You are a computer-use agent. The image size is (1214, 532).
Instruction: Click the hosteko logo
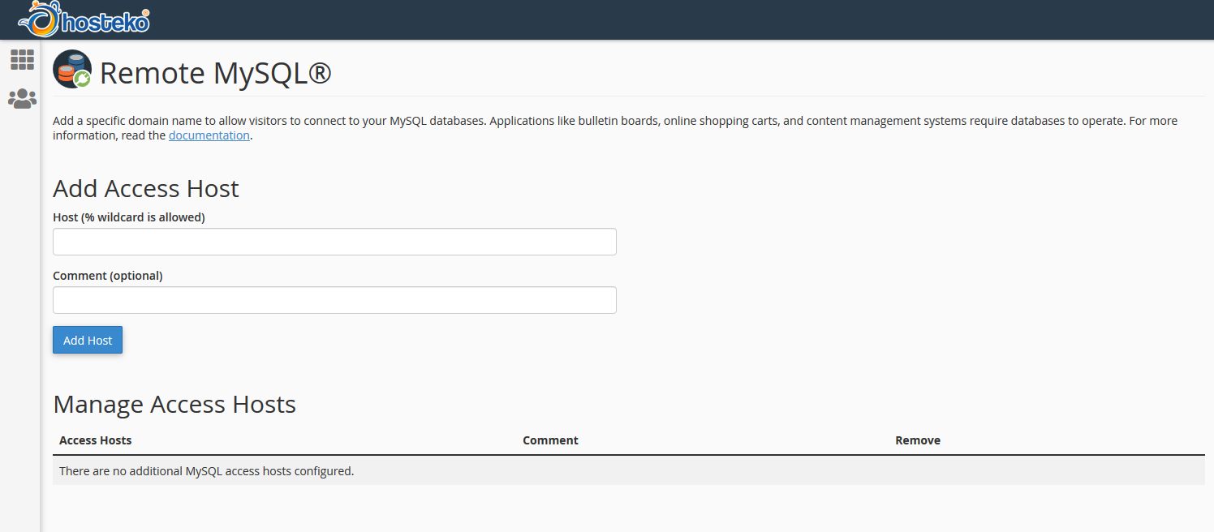84,19
